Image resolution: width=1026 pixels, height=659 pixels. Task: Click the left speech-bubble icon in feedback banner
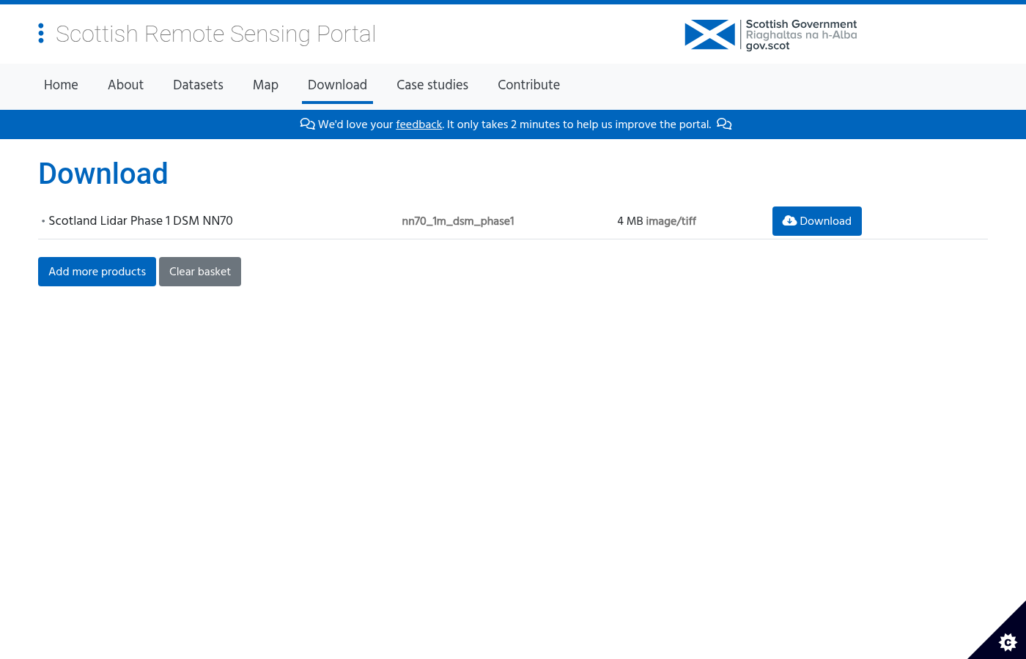click(x=307, y=124)
